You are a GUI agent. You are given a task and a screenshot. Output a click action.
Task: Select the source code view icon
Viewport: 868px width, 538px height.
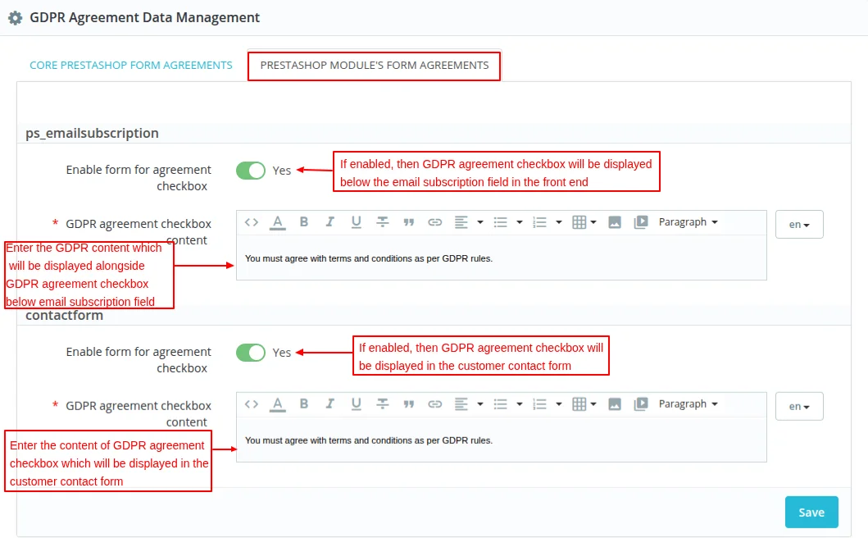click(x=251, y=222)
